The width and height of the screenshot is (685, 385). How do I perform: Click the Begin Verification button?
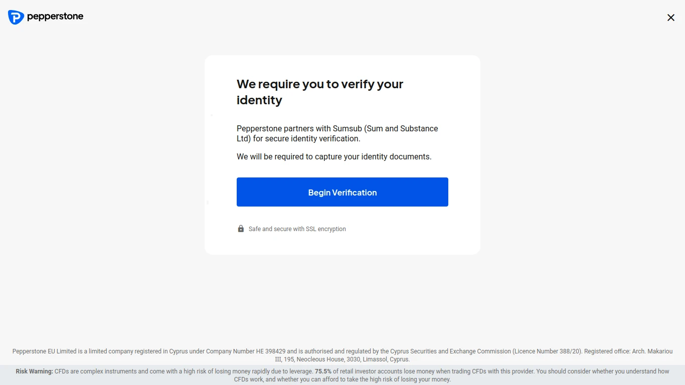tap(342, 192)
